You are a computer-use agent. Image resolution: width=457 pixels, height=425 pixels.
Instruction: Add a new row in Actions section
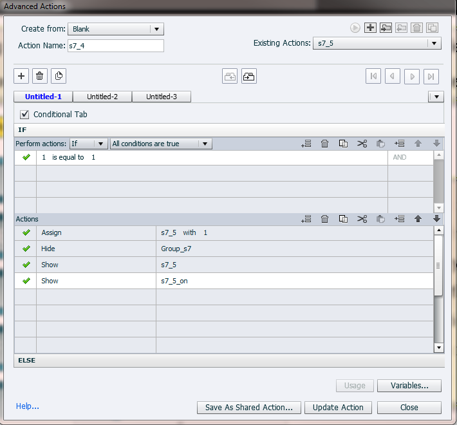click(306, 219)
